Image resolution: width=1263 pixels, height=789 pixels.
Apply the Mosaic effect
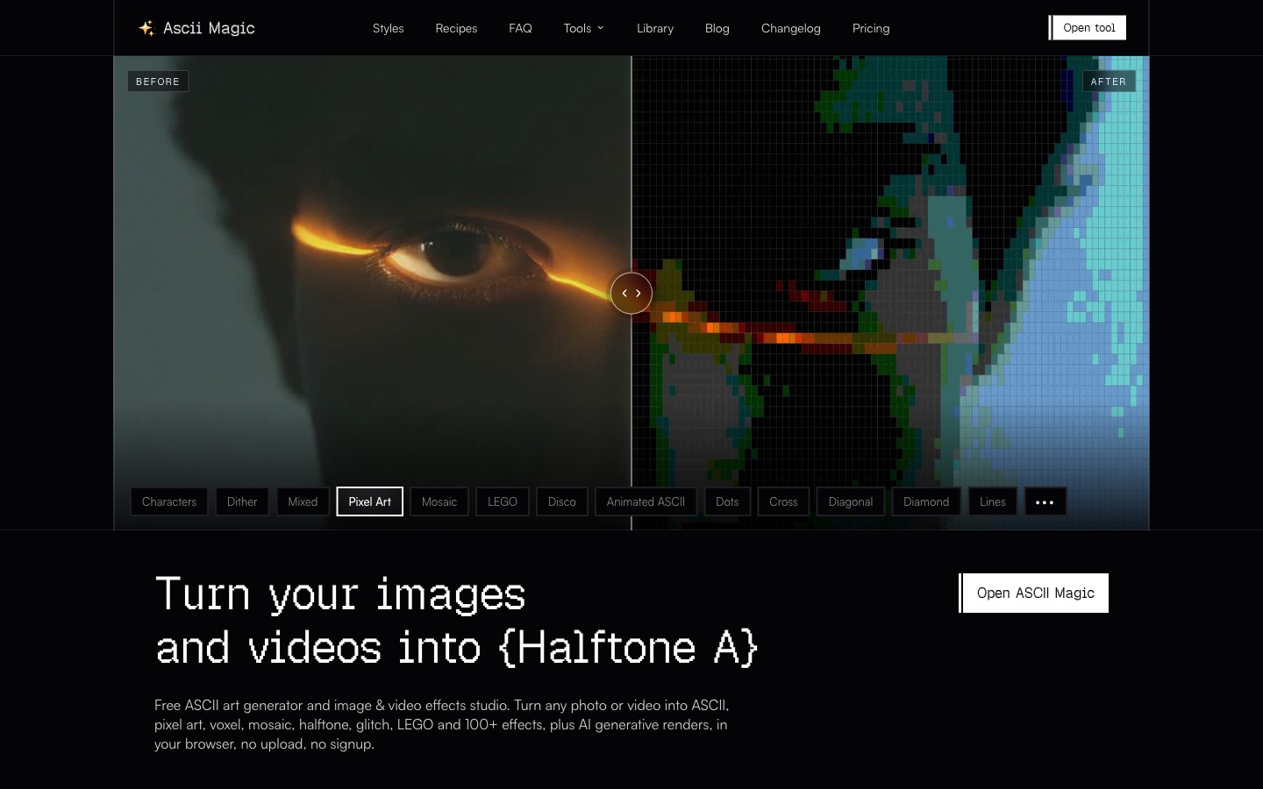439,501
